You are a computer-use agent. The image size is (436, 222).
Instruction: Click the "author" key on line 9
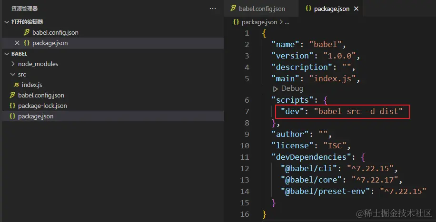click(290, 134)
